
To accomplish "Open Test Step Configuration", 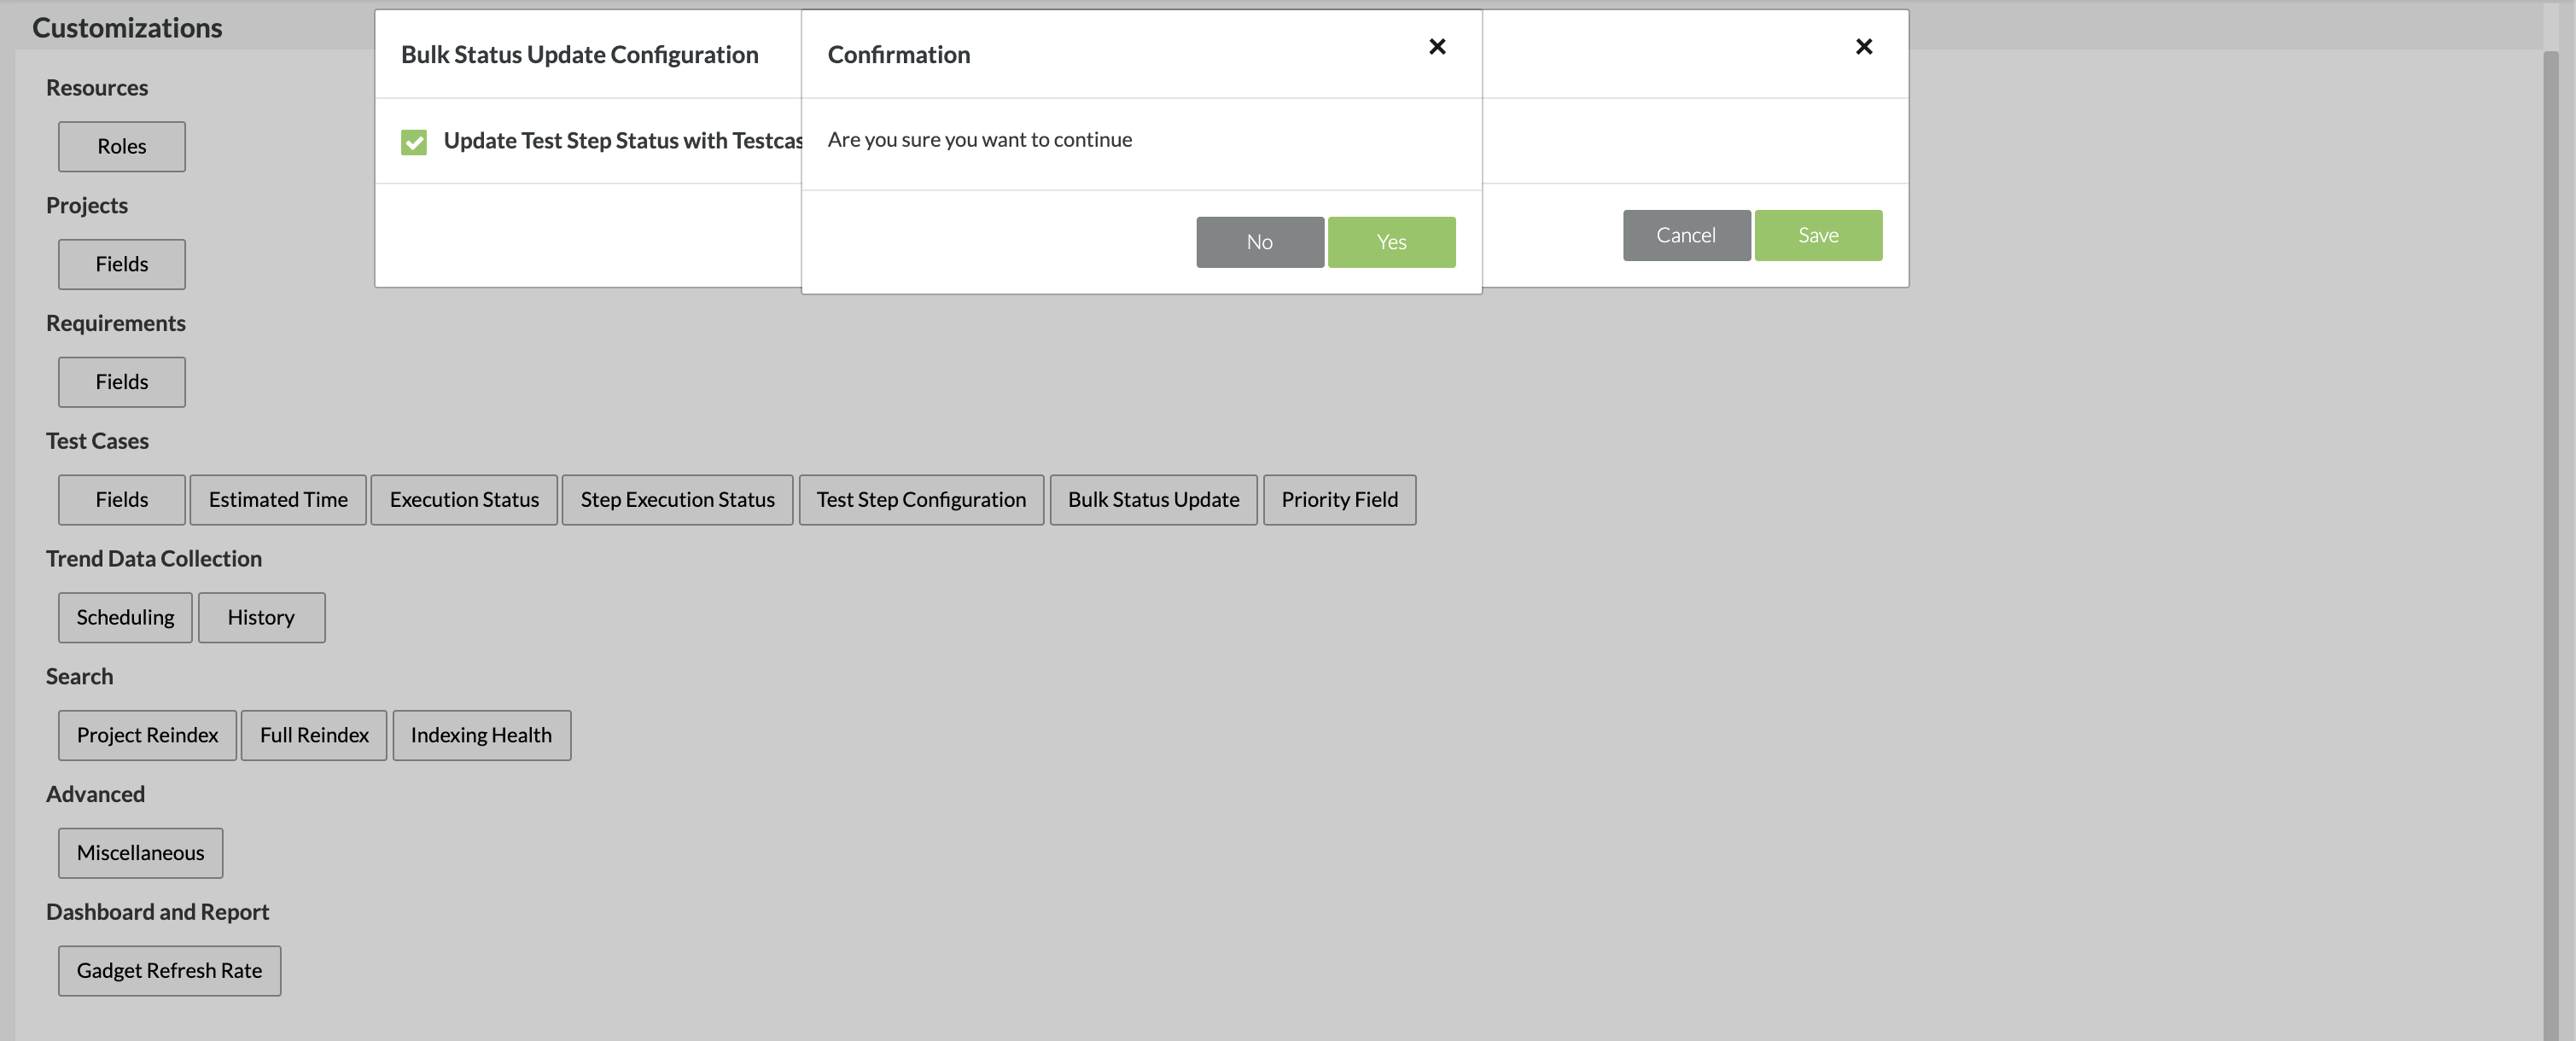I will point(920,500).
